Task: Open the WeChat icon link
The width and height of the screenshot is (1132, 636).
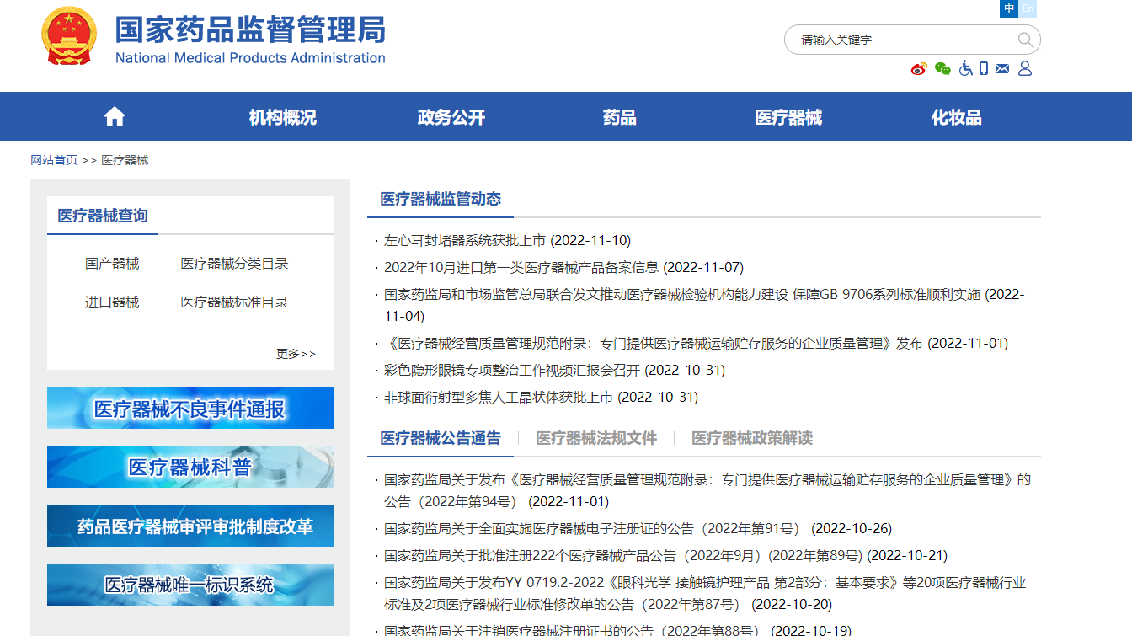Action: tap(942, 69)
